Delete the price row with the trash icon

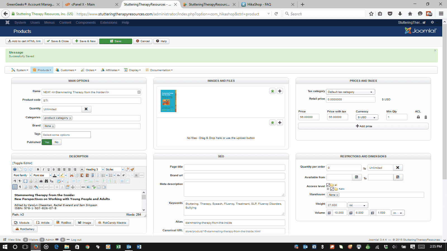point(426,117)
